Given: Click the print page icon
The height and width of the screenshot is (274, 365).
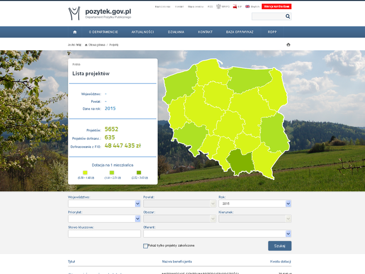Looking at the screenshot, I should 289,45.
